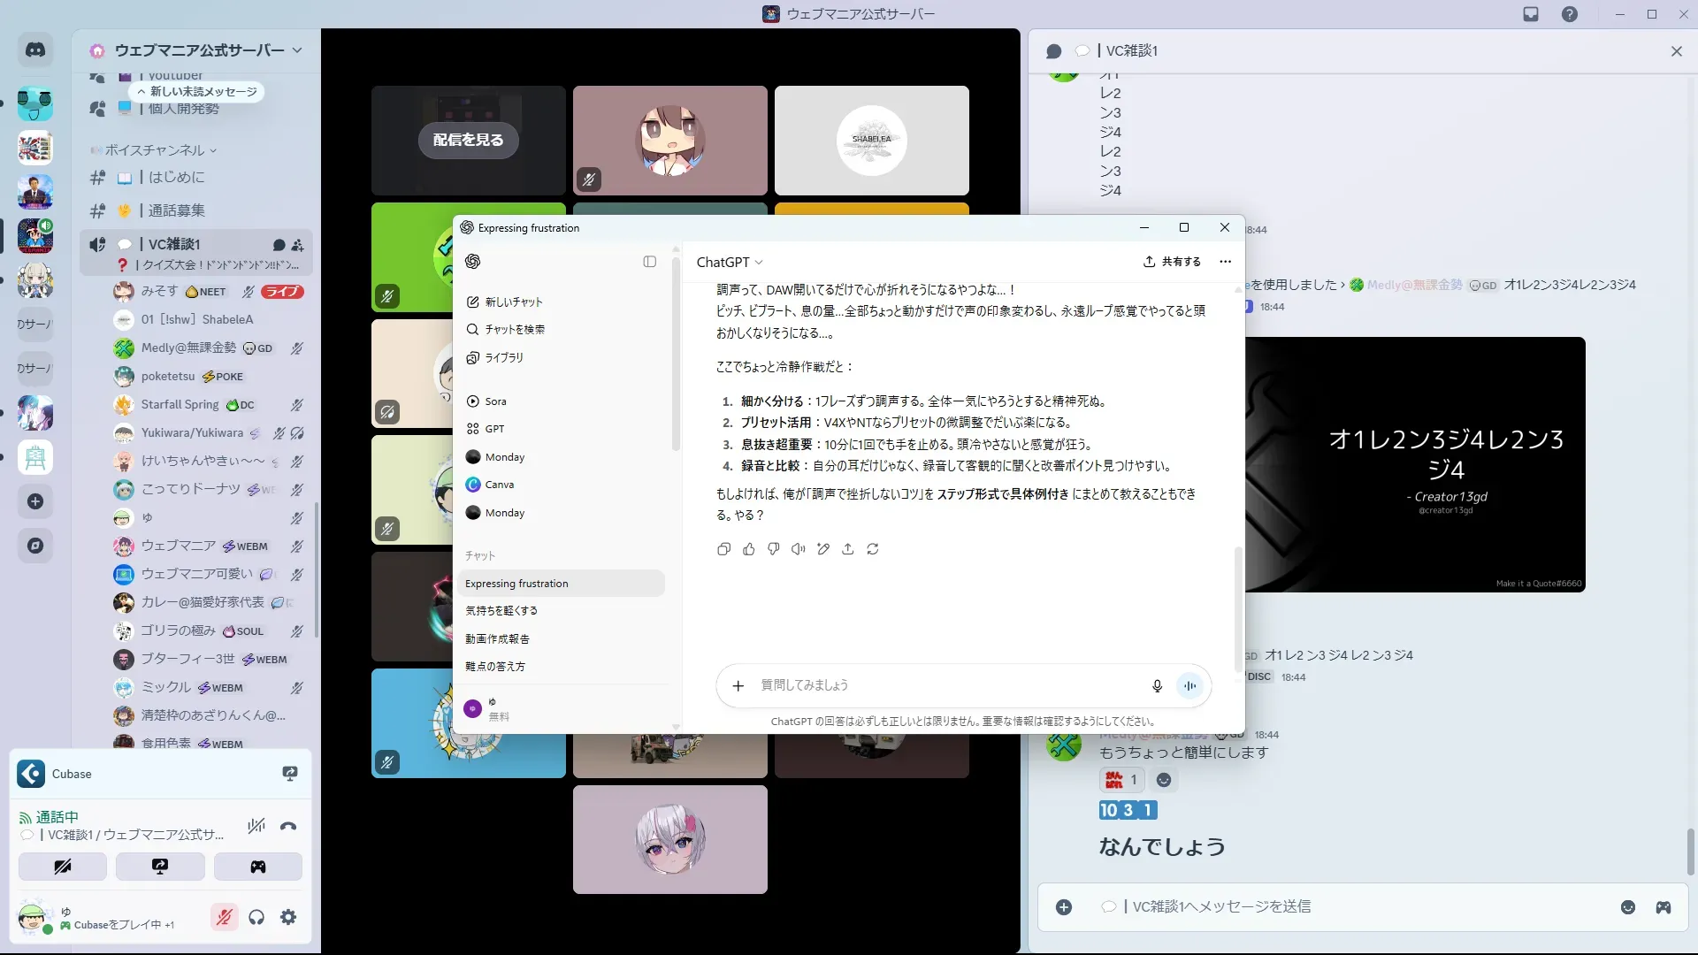Collapse ボイスチャンネル category
Image resolution: width=1698 pixels, height=955 pixels.
point(155,150)
